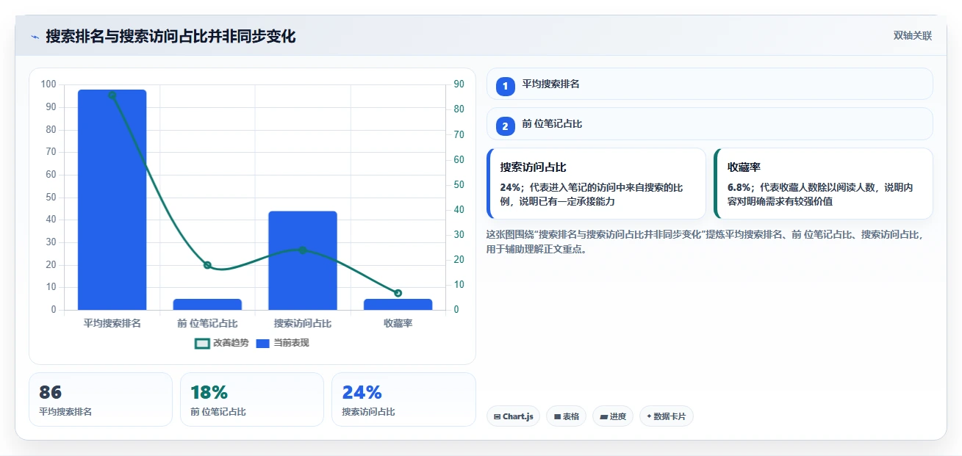Select the 平均搜索排名 bar in chart
Screen dimensions: 962x456
[112, 200]
